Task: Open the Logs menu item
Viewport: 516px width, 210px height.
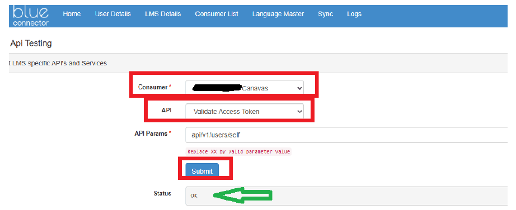Action: (354, 14)
